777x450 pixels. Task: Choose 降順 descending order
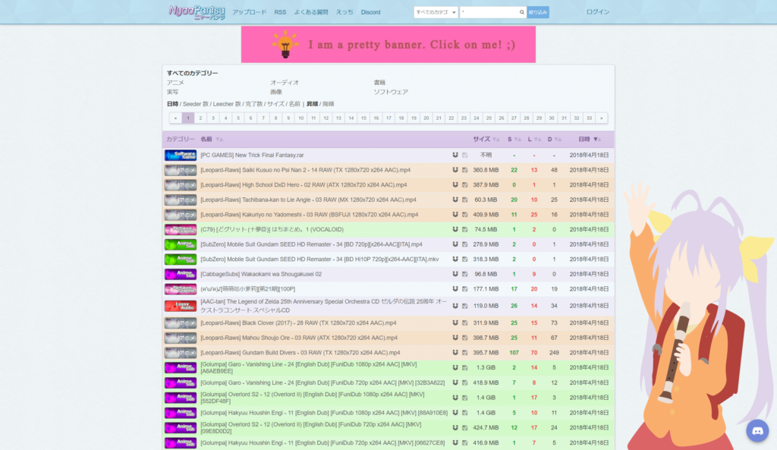click(x=329, y=104)
